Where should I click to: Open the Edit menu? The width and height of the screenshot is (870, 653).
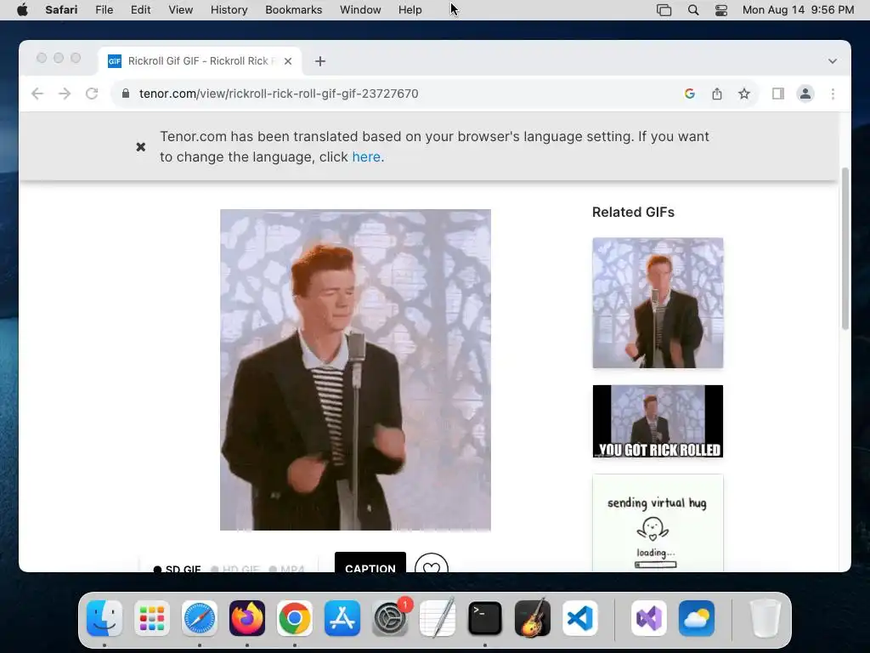point(140,10)
